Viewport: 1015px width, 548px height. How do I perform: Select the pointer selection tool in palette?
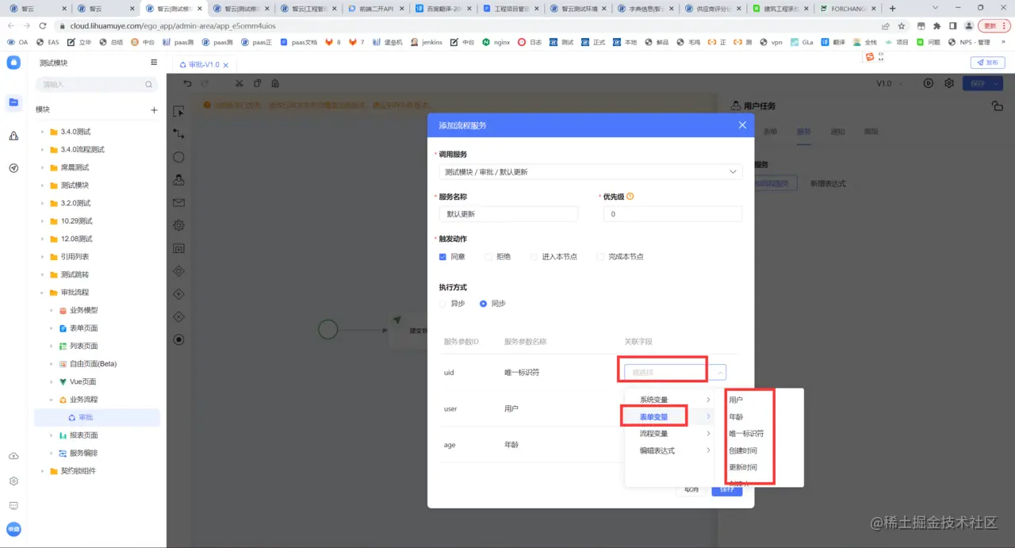178,112
